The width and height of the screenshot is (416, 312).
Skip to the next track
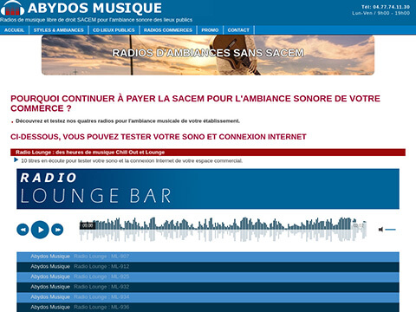pos(57,230)
